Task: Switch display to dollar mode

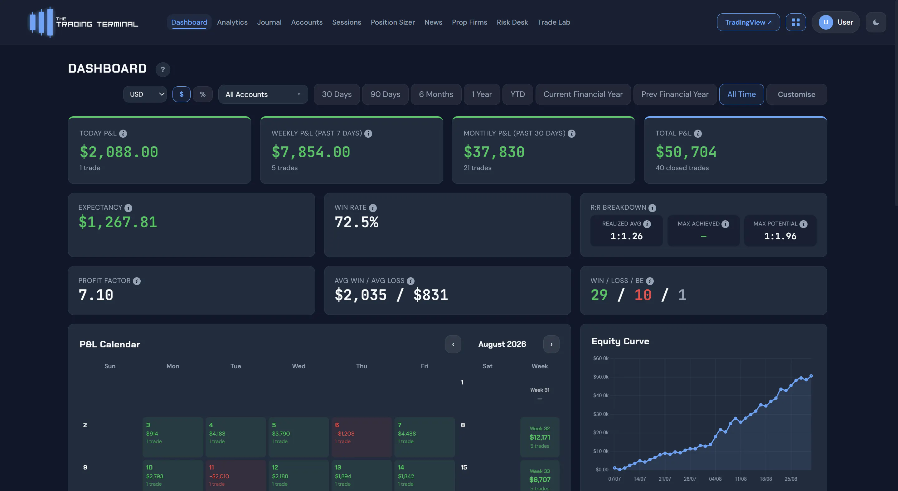Action: (x=181, y=94)
